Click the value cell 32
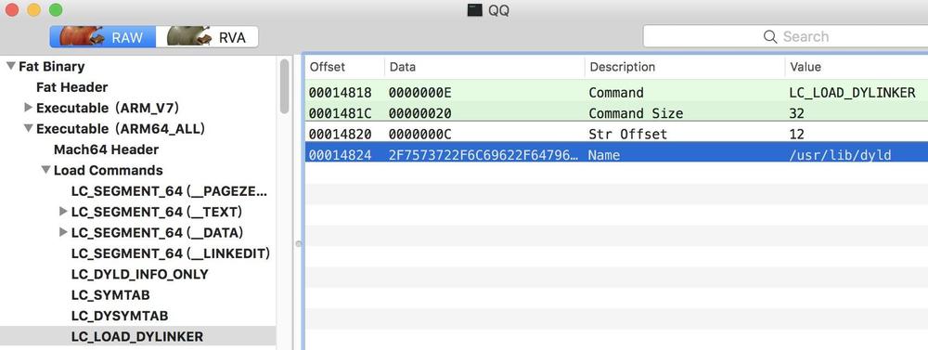928x350 pixels. pyautogui.click(x=797, y=113)
